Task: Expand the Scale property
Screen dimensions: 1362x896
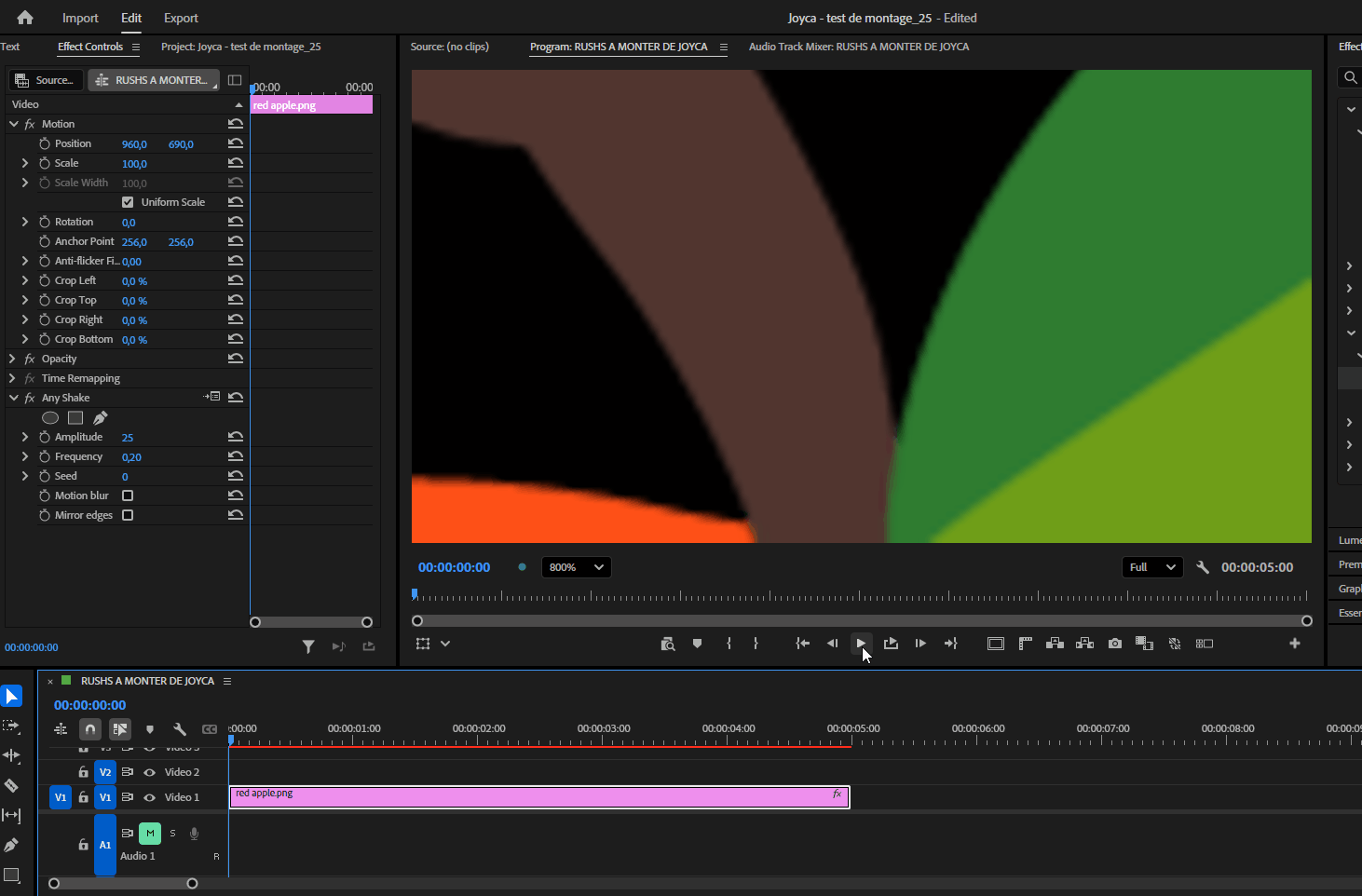Action: [x=24, y=163]
